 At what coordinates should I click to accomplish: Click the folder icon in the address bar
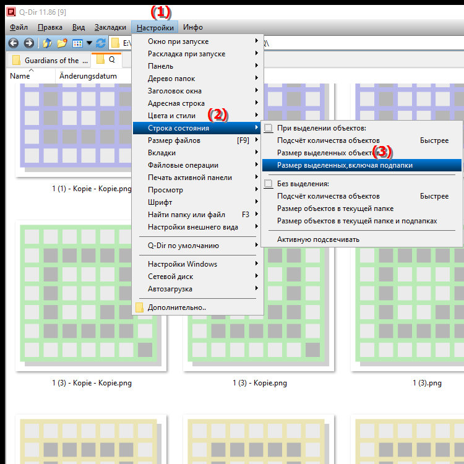115,43
